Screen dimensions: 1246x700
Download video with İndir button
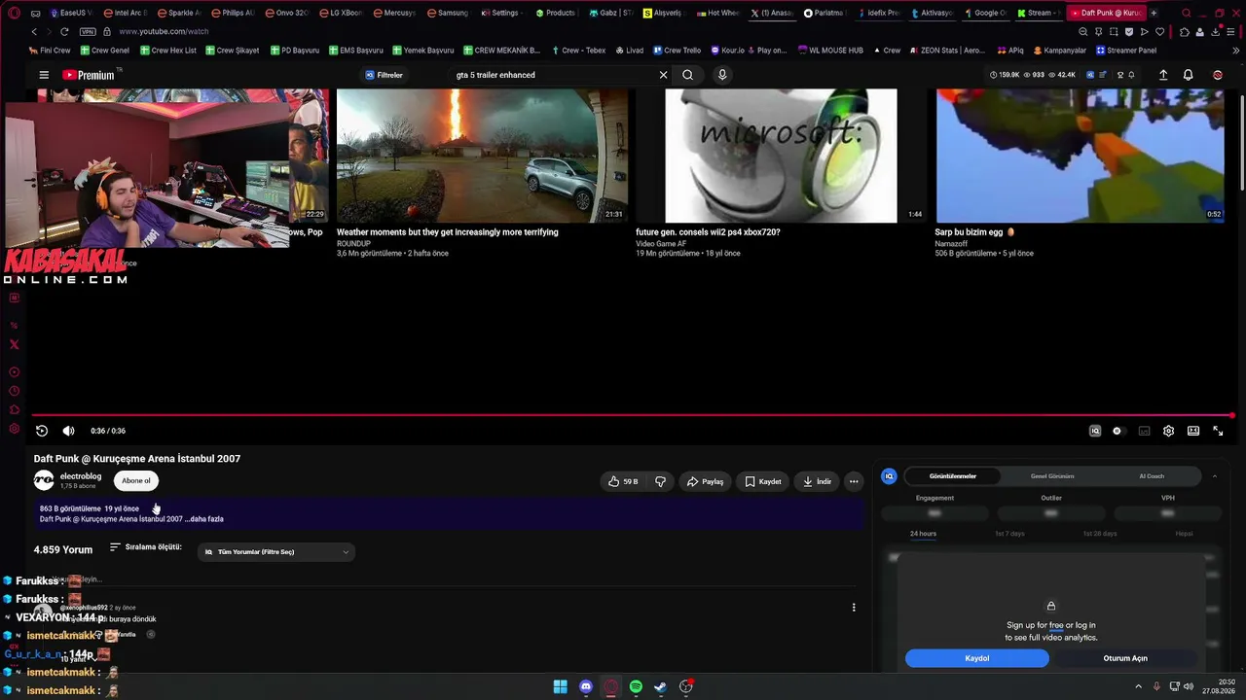coord(817,481)
